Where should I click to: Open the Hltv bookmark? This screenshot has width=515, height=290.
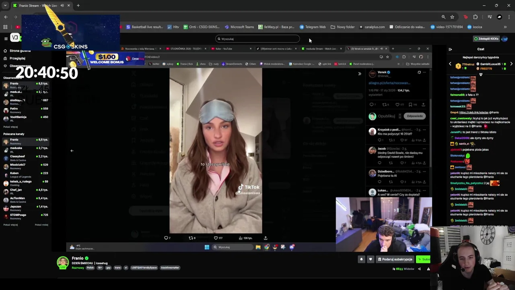[x=173, y=27]
